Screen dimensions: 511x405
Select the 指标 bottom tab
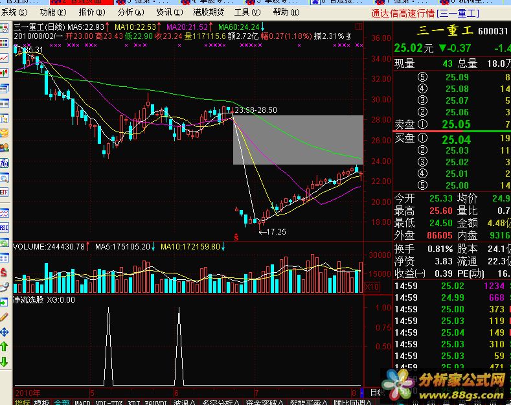tap(22, 402)
